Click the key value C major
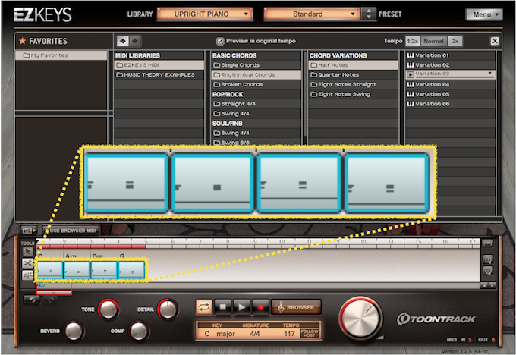 click(x=220, y=334)
